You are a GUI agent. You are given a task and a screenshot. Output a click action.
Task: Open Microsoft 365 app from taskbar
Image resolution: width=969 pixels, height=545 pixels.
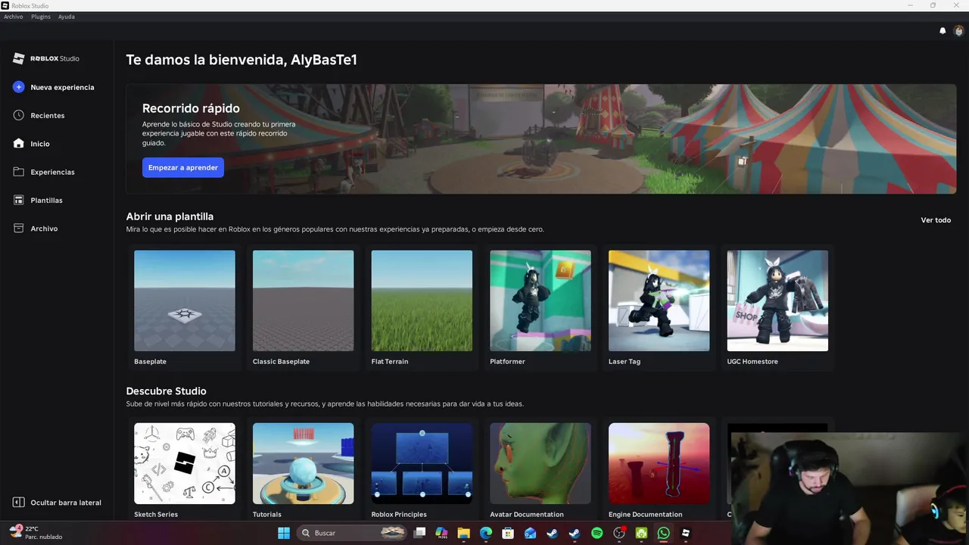coord(441,533)
